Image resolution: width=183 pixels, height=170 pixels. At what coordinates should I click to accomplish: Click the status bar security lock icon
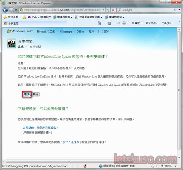click(153, 166)
